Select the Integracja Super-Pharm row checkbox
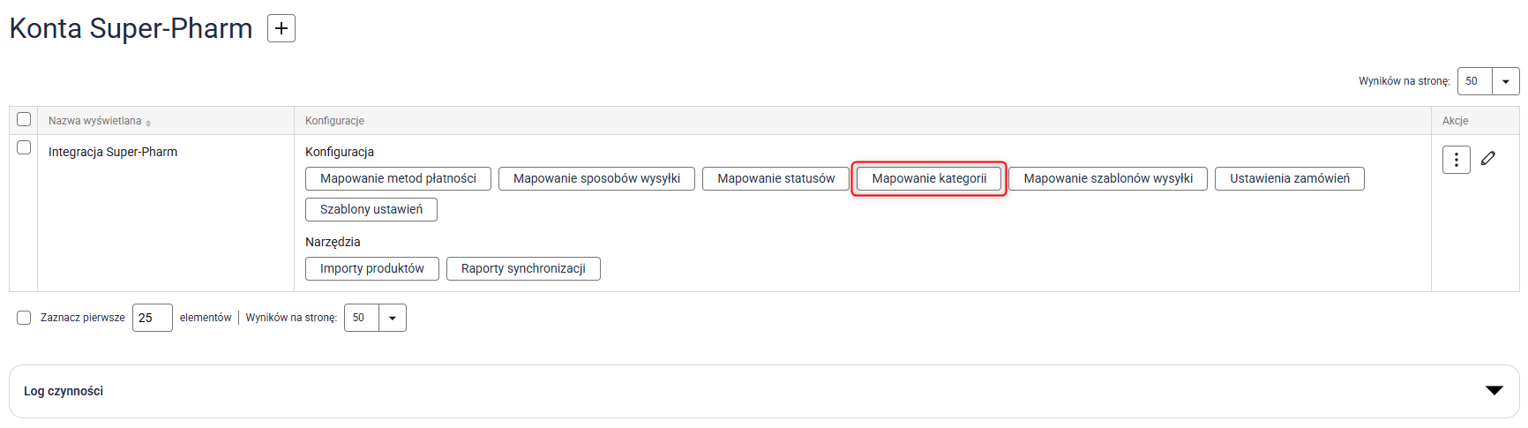This screenshot has width=1528, height=428. pos(24,148)
